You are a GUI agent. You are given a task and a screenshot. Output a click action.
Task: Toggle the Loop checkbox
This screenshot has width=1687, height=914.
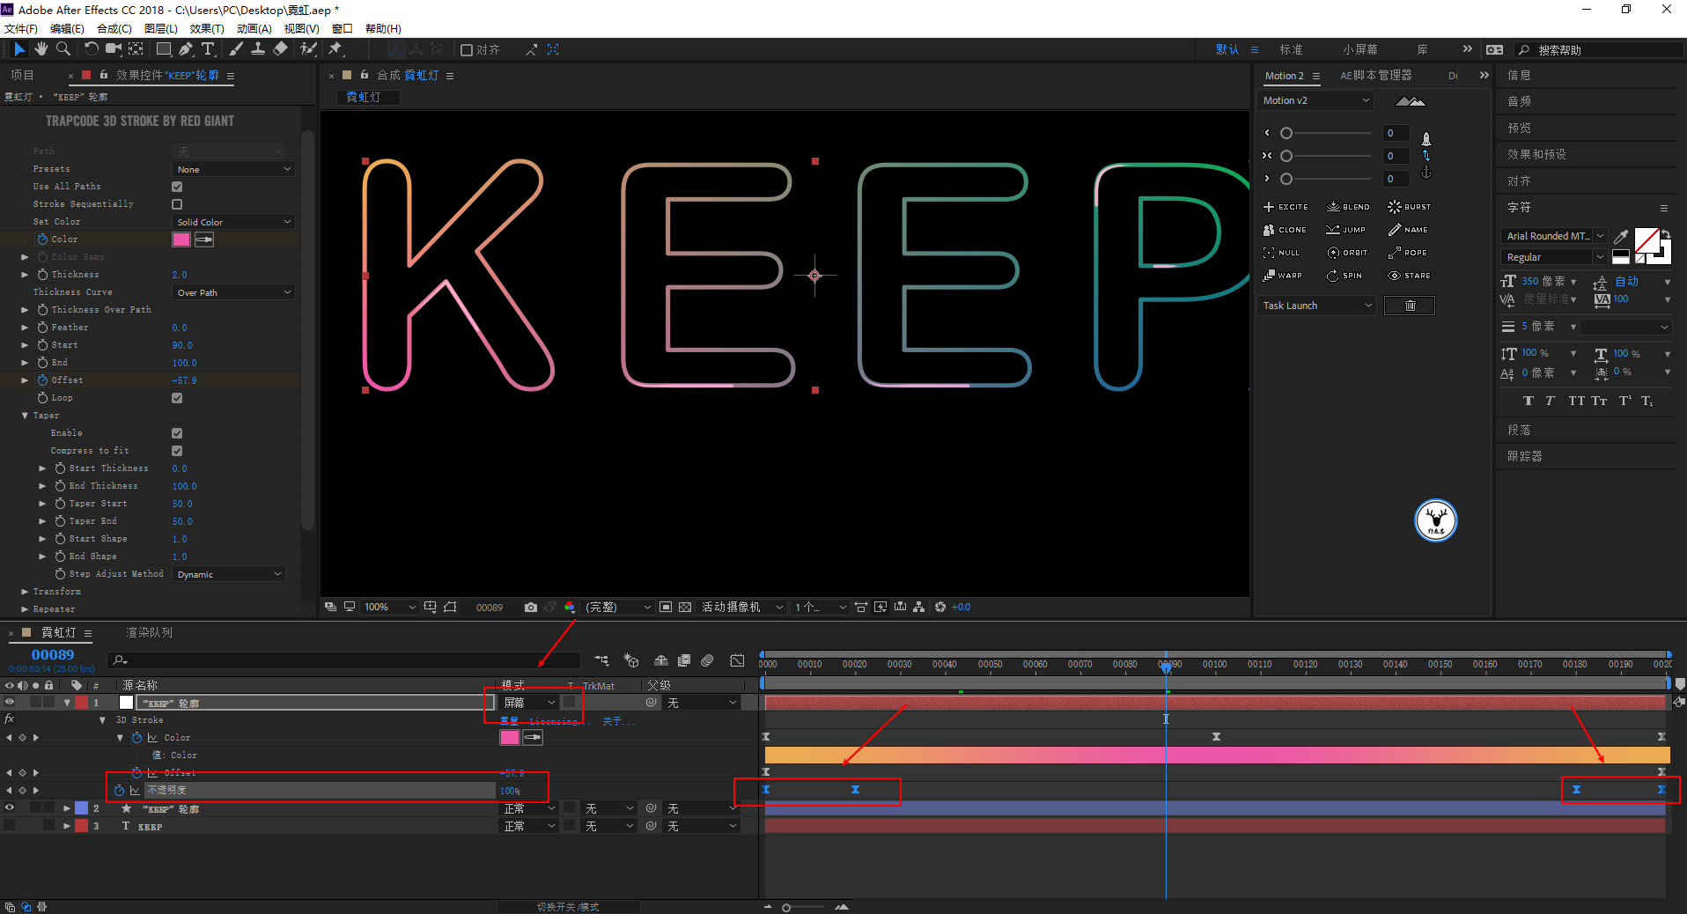tap(177, 398)
